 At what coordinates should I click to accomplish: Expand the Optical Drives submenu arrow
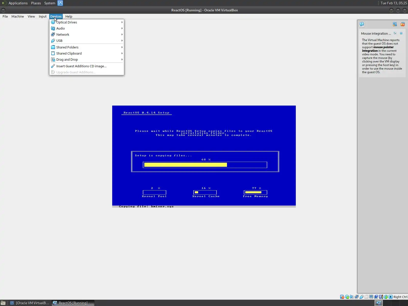click(x=122, y=22)
